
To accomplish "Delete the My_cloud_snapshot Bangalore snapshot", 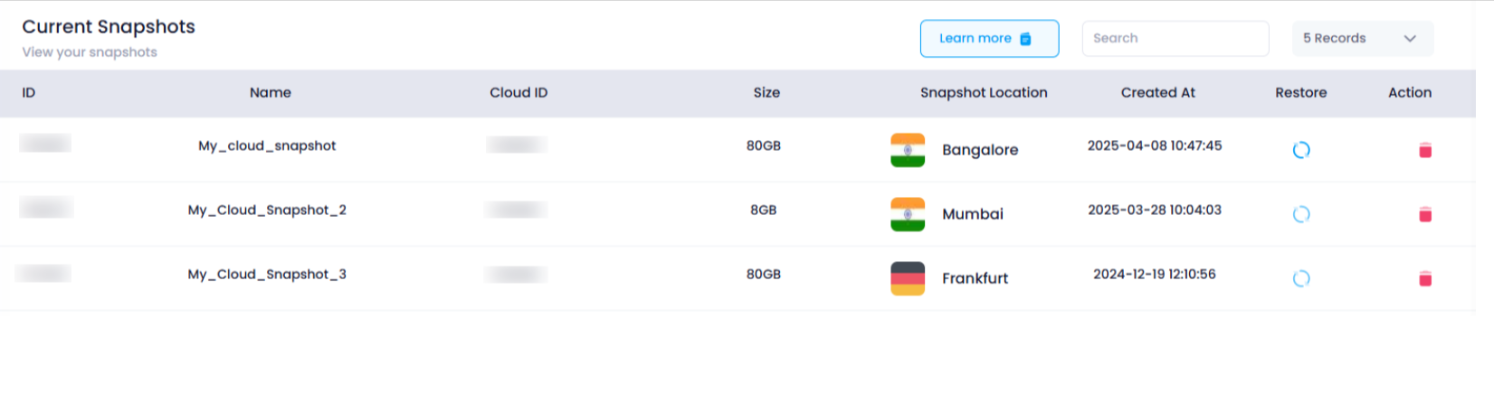I will (1425, 150).
